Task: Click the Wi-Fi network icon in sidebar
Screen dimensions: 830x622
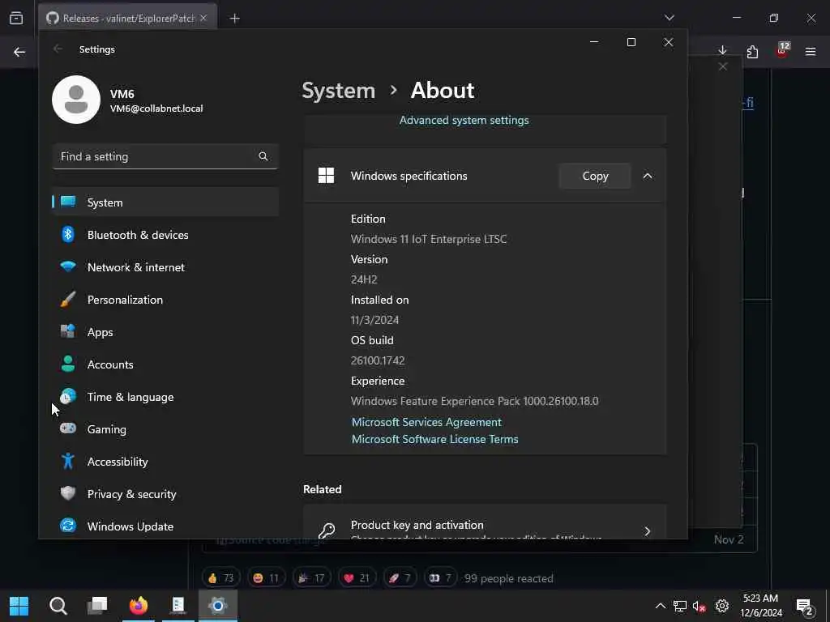Action: [68, 266]
